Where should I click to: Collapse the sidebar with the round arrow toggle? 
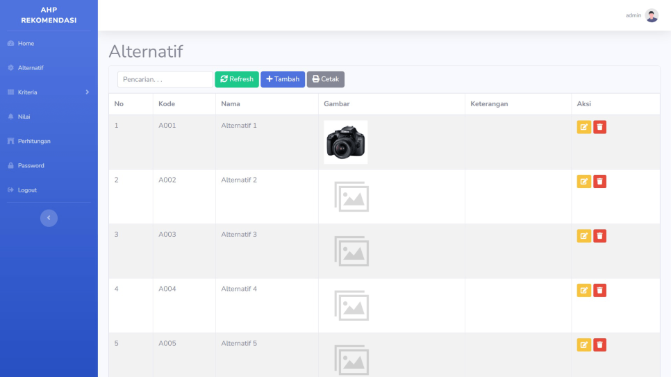[x=49, y=218]
